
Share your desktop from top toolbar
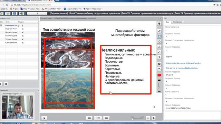(x=15, y=13)
